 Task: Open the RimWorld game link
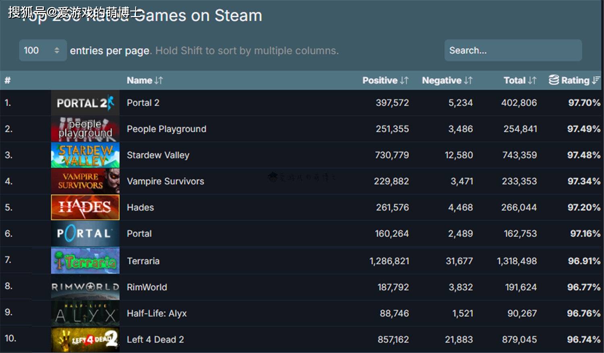click(x=147, y=287)
